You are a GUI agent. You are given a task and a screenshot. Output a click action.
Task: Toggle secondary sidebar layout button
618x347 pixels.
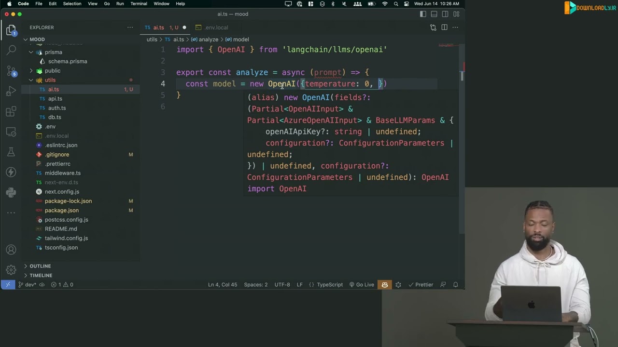[x=445, y=14]
